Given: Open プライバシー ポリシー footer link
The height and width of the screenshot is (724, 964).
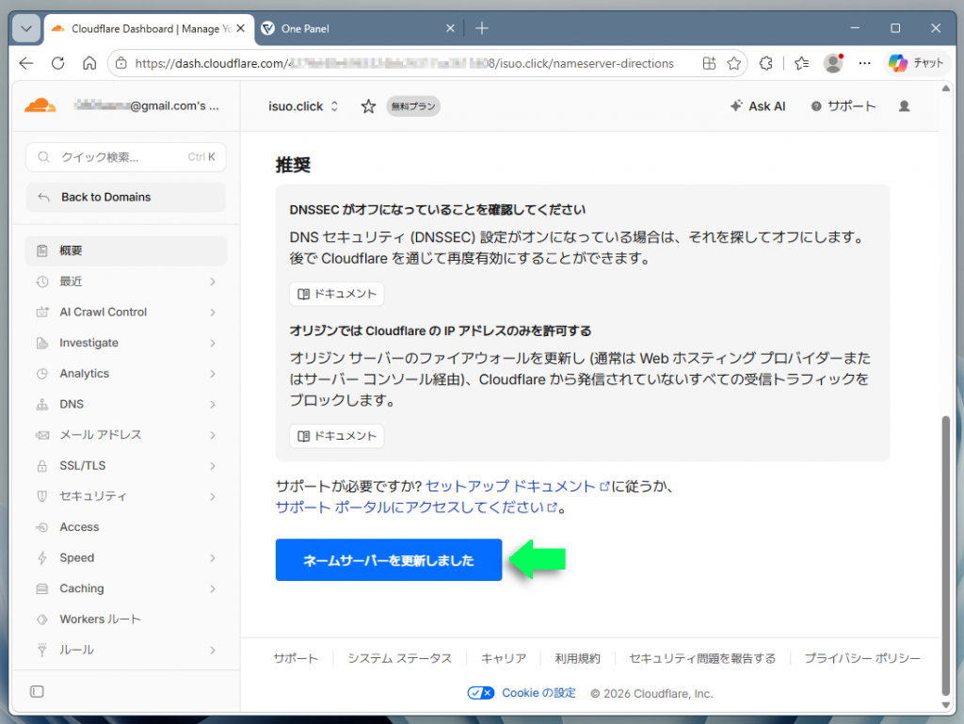Looking at the screenshot, I should (862, 658).
